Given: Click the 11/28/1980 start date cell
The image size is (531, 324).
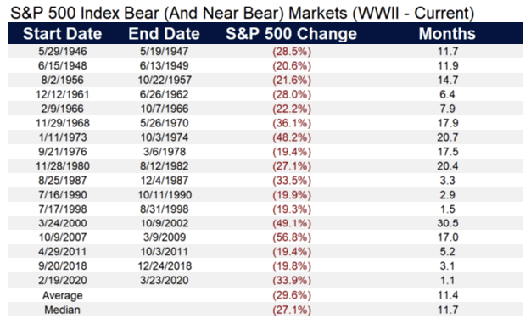Looking at the screenshot, I should pos(62,166).
